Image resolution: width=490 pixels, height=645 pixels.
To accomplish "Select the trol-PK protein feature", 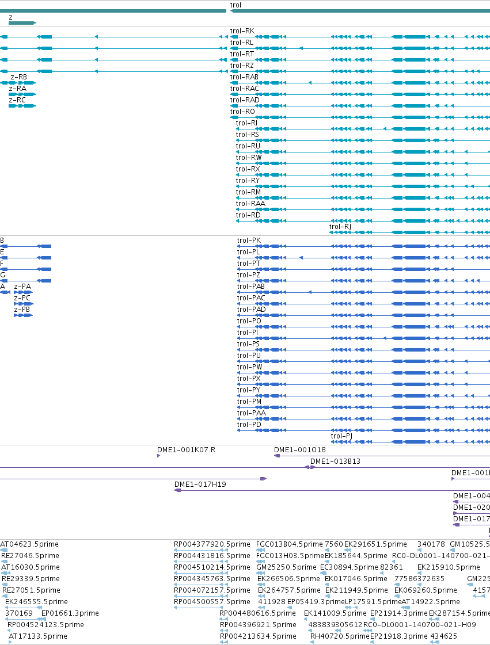I will pyautogui.click(x=249, y=241).
